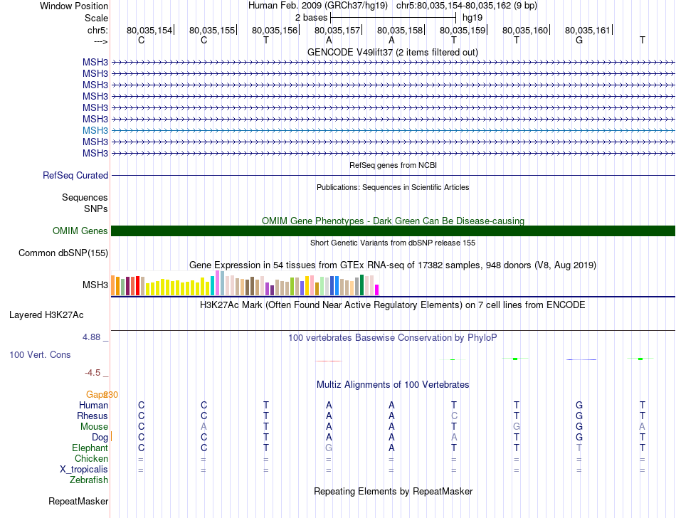Open Common dbSNP(155) track settings label
The image size is (676, 518).
pos(63,253)
